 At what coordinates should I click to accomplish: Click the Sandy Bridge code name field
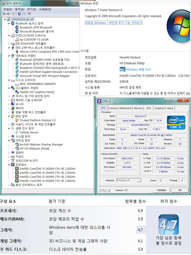tap(129, 121)
